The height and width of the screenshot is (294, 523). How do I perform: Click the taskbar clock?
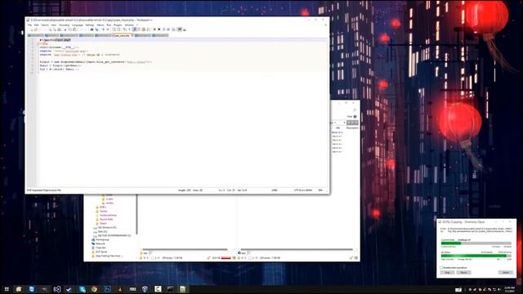tap(509, 289)
